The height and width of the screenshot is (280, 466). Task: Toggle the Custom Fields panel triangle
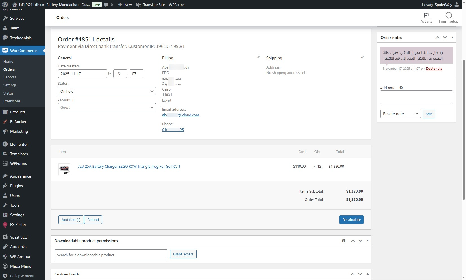[367, 274]
